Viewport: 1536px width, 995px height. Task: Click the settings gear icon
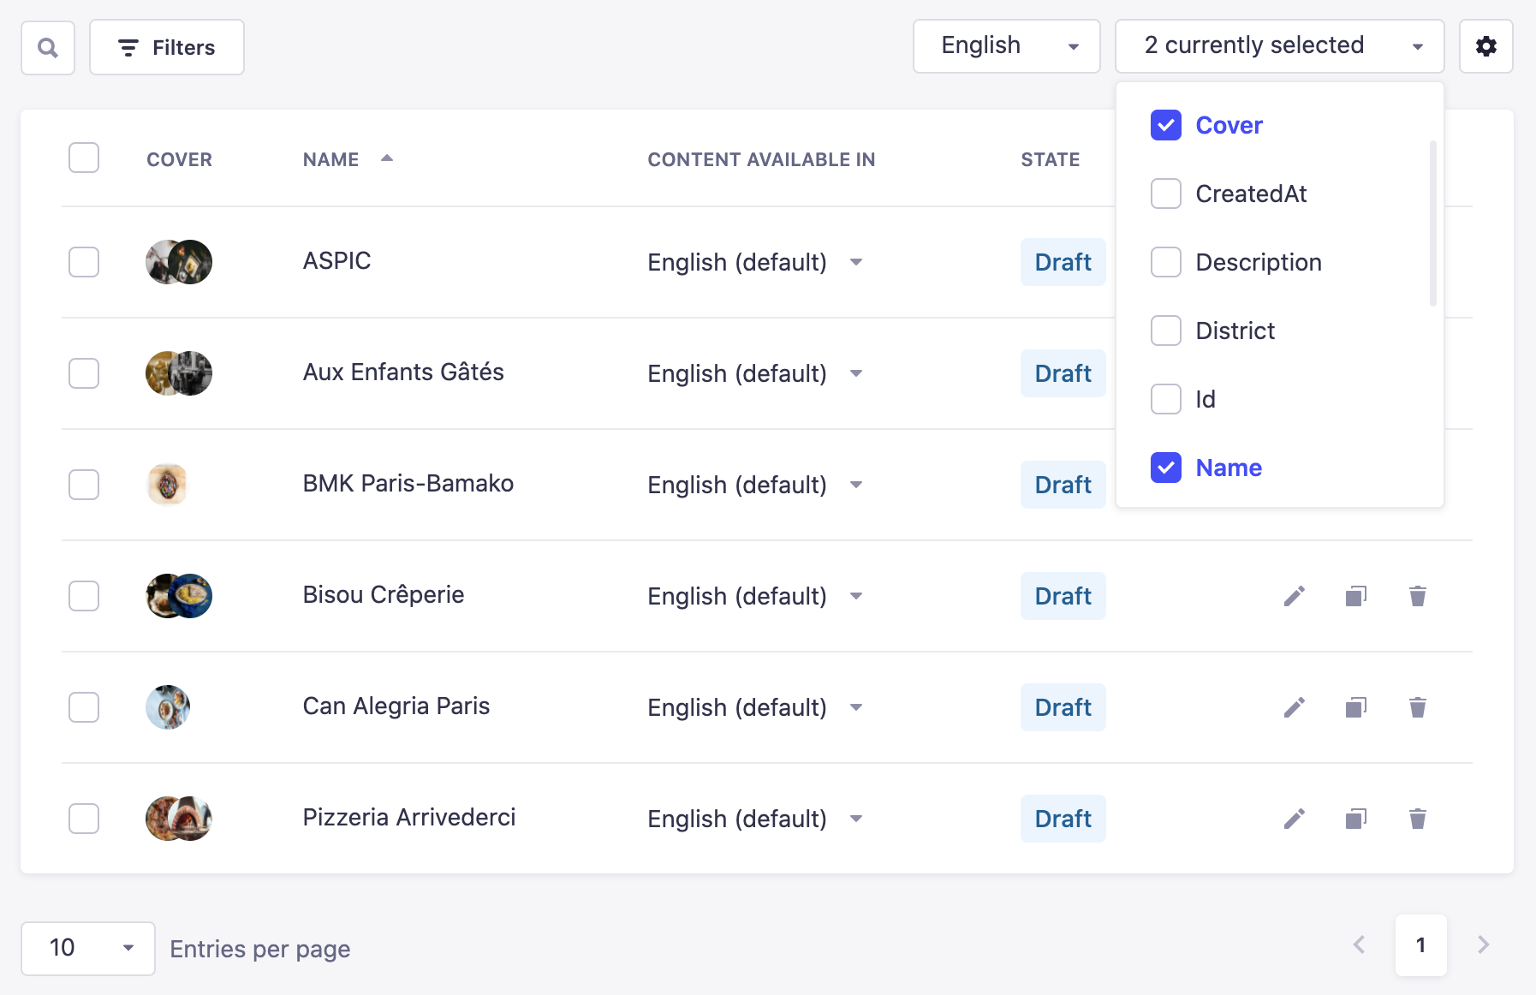pyautogui.click(x=1487, y=46)
